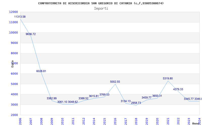
Task: Select data label 5002.55
Action: pyautogui.click(x=115, y=82)
